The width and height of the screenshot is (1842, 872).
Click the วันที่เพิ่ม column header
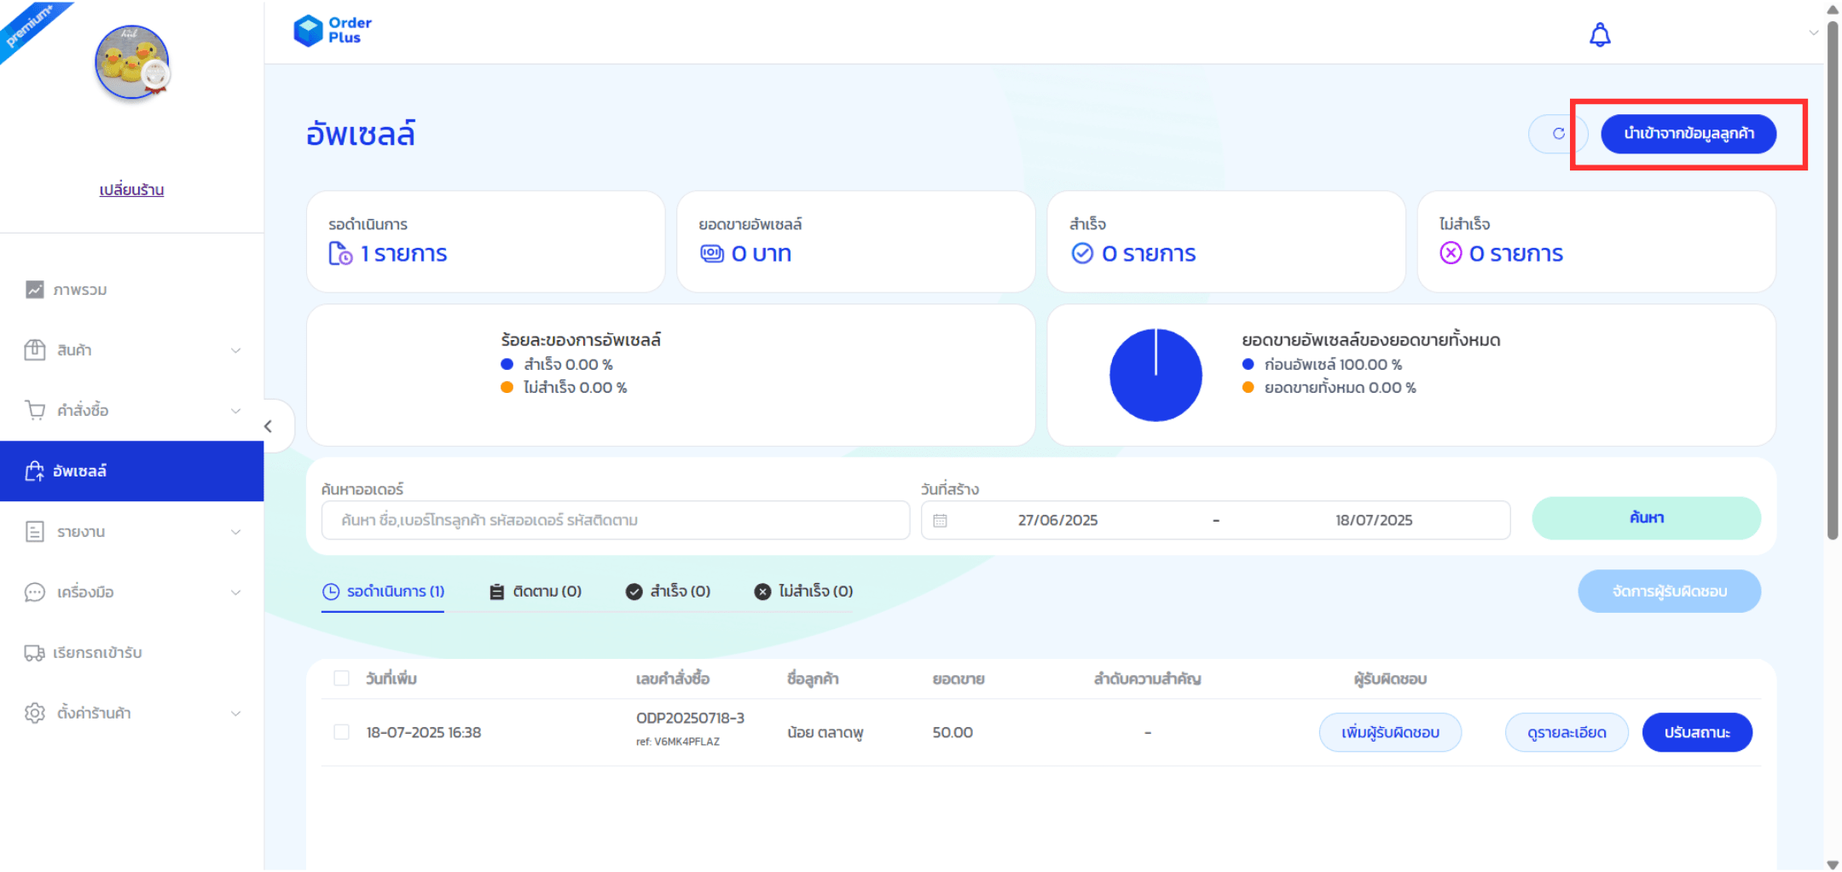point(391,679)
